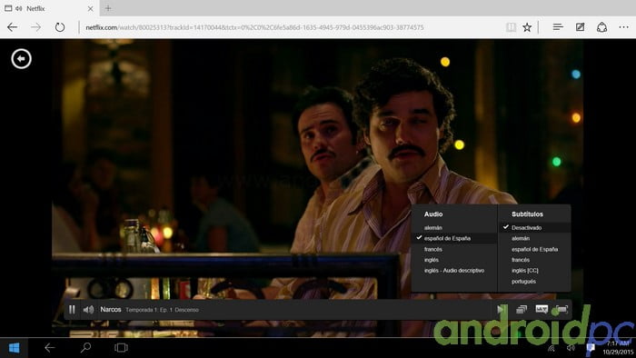Image resolution: width=636 pixels, height=358 pixels.
Task: Toggle the audio and subtitles menu icon
Action: point(542,310)
